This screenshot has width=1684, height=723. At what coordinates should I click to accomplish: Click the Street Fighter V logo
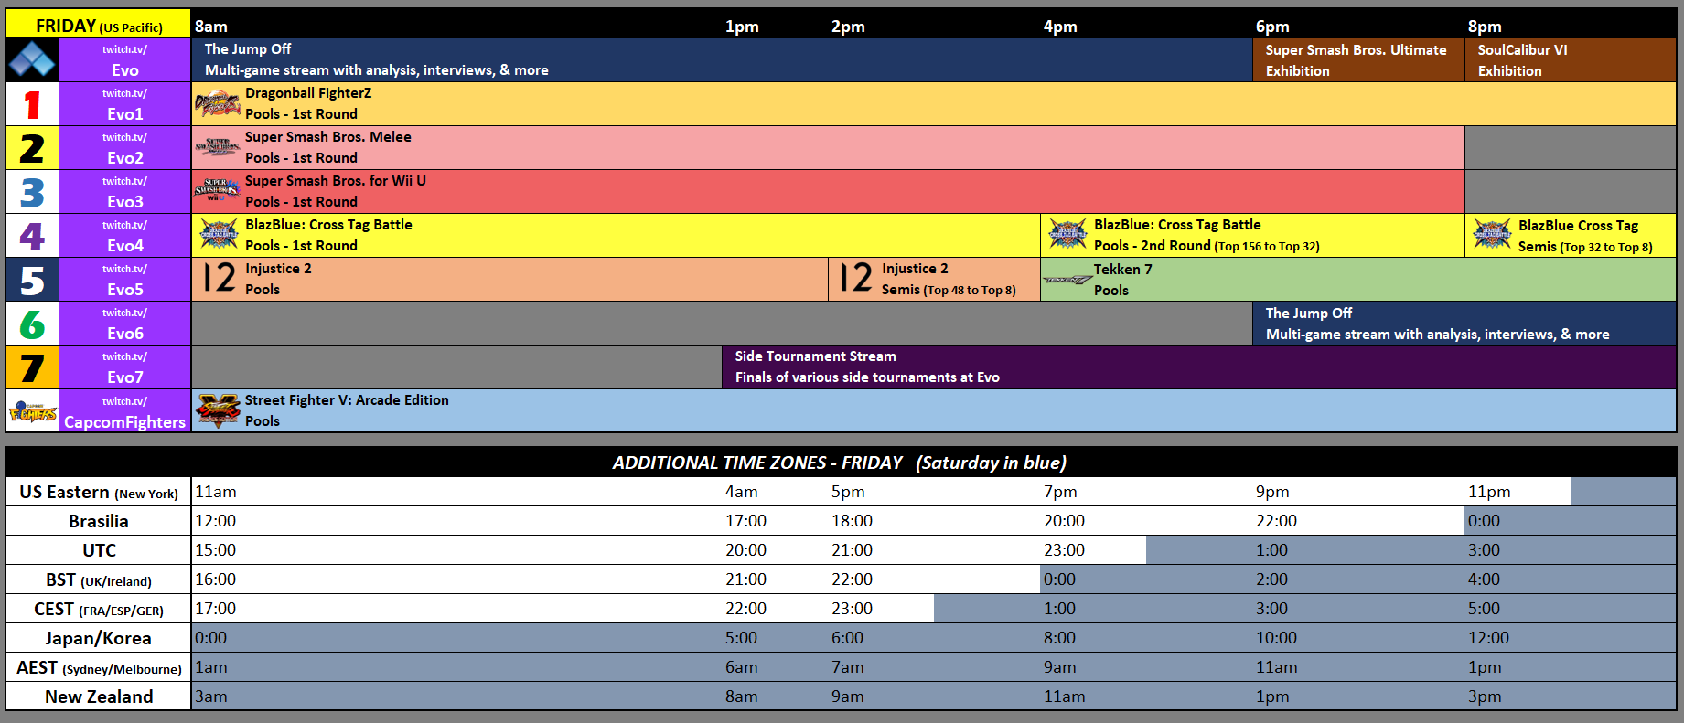pos(218,411)
